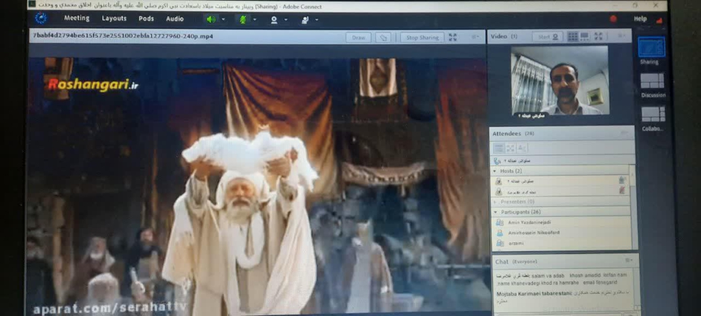Click the Attendees list scrollbar
Viewport: 701px width, 316px height.
(x=633, y=206)
